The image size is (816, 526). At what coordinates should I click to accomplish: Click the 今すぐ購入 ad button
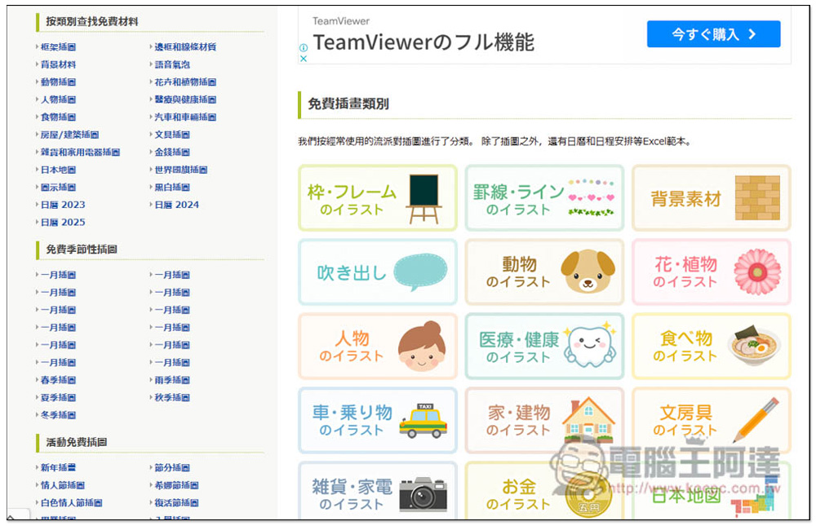tap(713, 34)
